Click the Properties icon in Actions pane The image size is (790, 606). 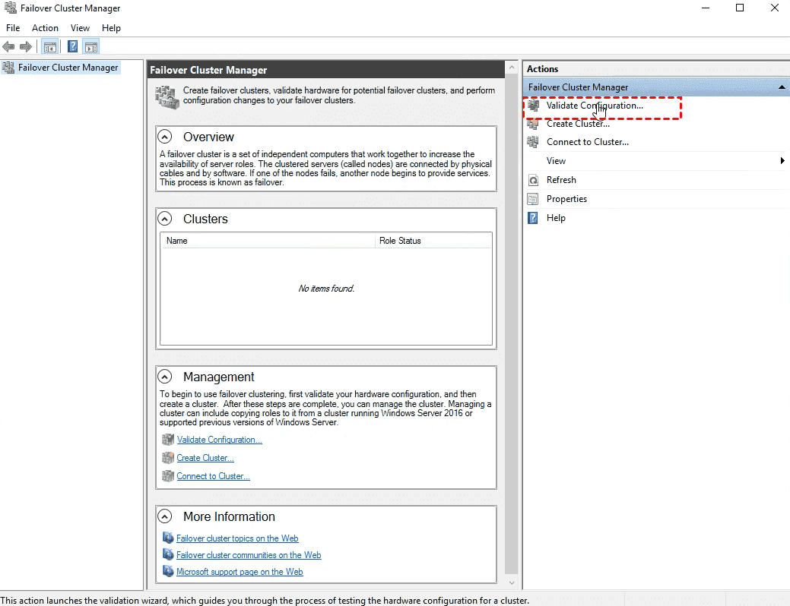[533, 199]
